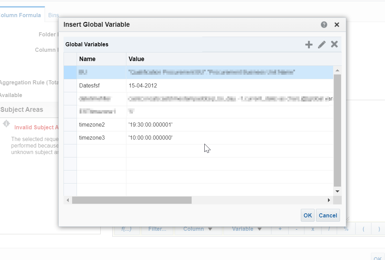The width and height of the screenshot is (385, 260).
Task: Insert plus operator in formula
Action: pos(280,229)
